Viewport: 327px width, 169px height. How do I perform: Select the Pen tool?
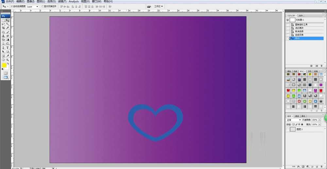tap(3, 48)
